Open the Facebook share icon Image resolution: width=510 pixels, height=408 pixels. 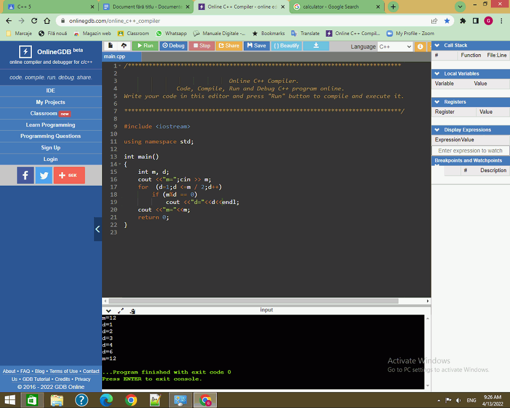[x=25, y=175]
